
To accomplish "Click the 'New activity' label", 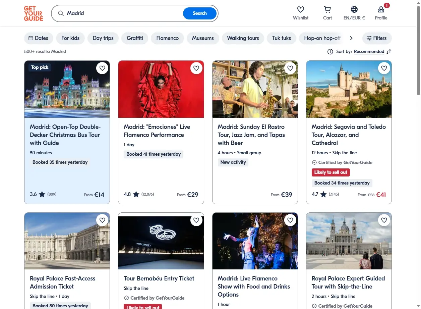I will 233,162.
